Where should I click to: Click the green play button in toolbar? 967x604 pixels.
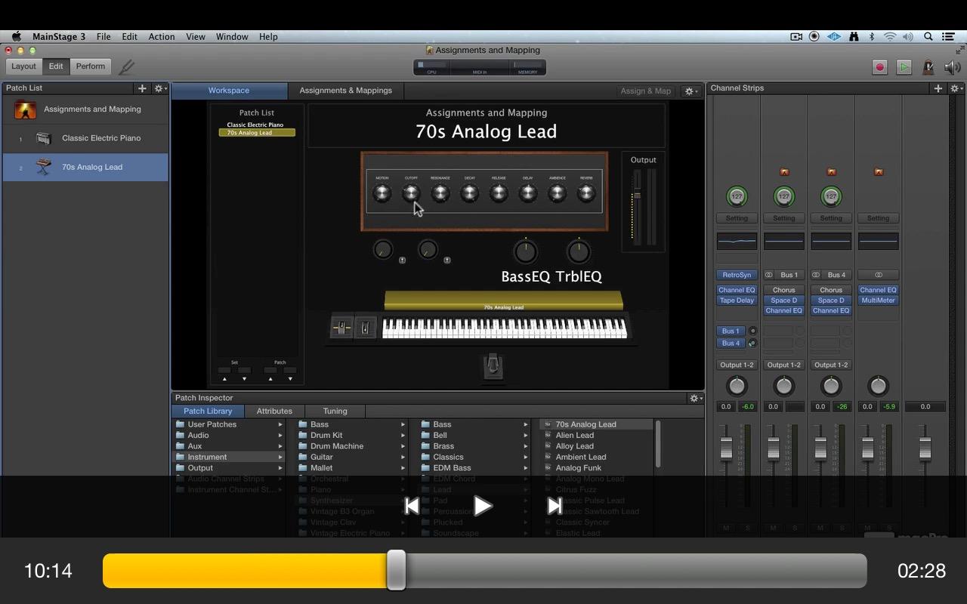[x=904, y=67]
